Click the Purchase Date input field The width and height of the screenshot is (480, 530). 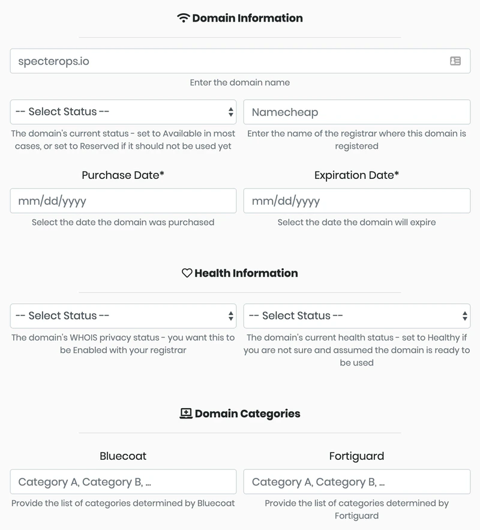pos(123,201)
